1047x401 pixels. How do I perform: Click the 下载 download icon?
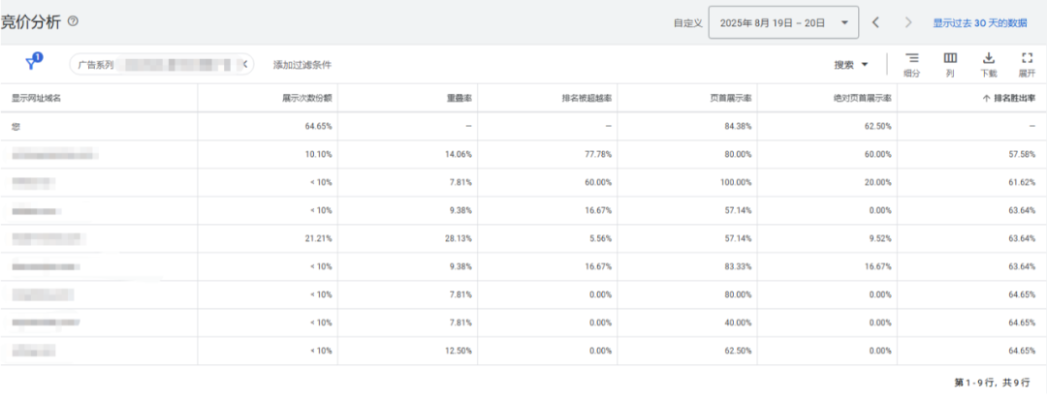tap(988, 64)
